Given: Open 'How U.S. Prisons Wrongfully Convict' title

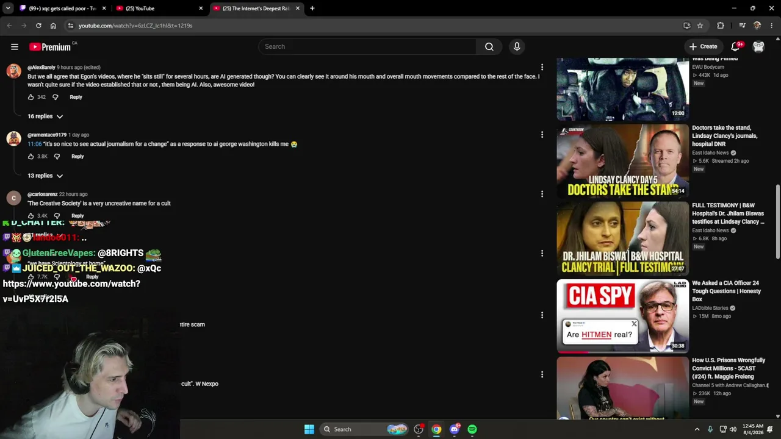Looking at the screenshot, I should (730, 369).
